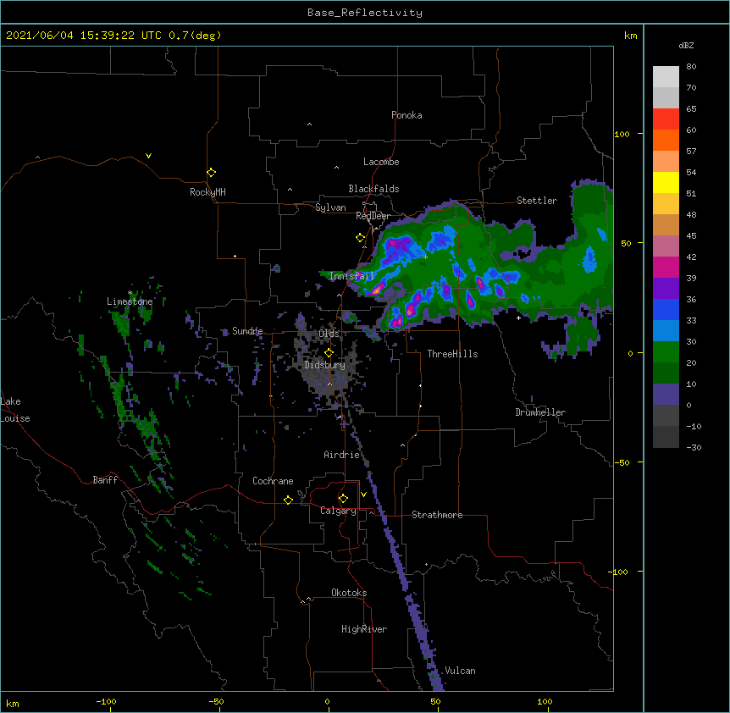Select the Olds town label
730x713 pixels.
pos(329,334)
